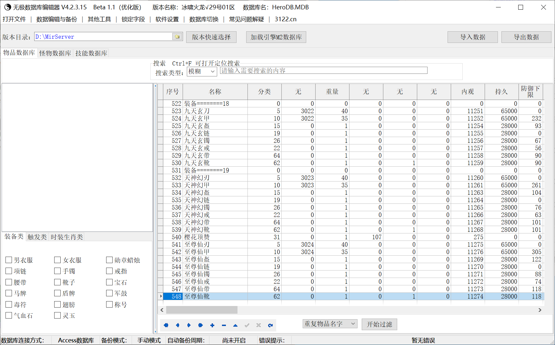Image resolution: width=555 pixels, height=345 pixels.
Task: Go to first record navigator icon
Action: (166, 325)
